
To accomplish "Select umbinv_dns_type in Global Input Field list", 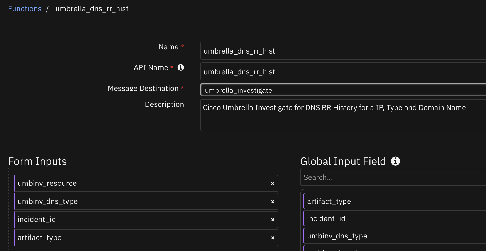I will pos(395,236).
